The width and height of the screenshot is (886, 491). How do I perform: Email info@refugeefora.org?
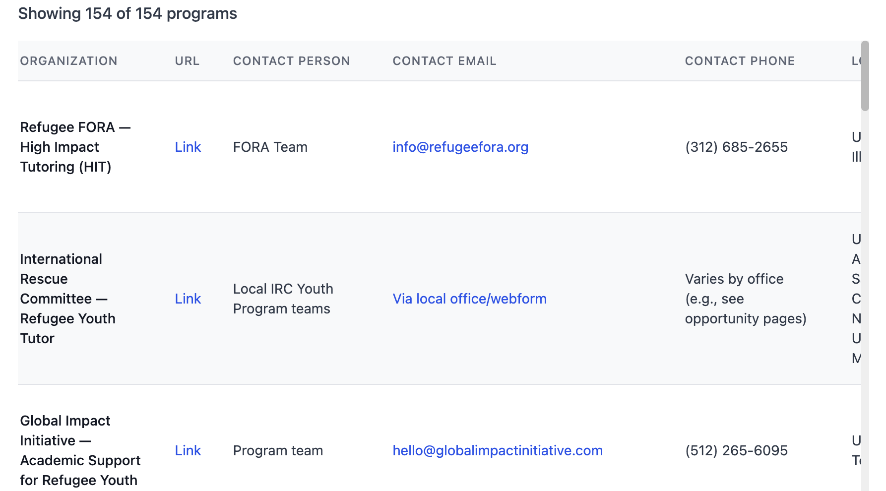460,147
